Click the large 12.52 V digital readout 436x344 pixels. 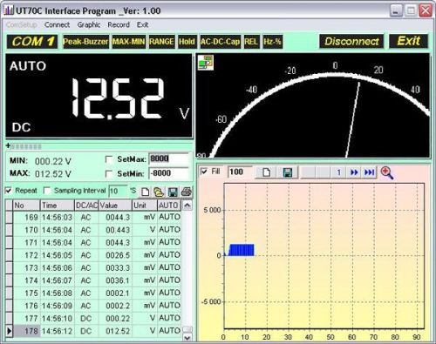[x=118, y=98]
